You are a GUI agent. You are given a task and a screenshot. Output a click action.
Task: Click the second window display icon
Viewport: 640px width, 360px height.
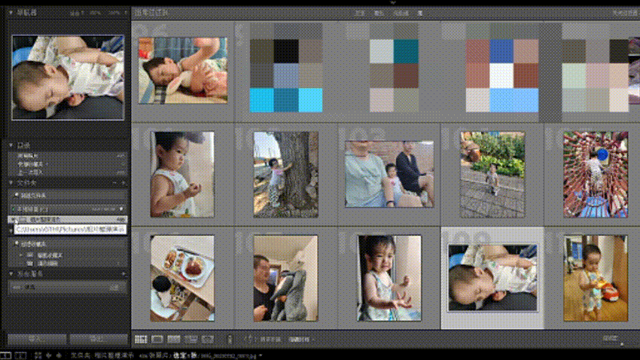pos(21,355)
